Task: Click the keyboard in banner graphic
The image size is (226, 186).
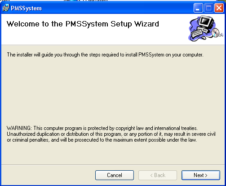Action: (x=197, y=34)
